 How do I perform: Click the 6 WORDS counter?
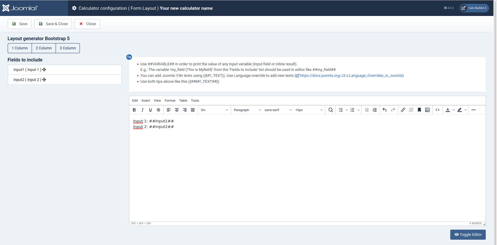(x=475, y=223)
